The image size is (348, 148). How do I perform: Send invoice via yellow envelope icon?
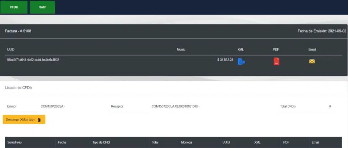point(312,61)
